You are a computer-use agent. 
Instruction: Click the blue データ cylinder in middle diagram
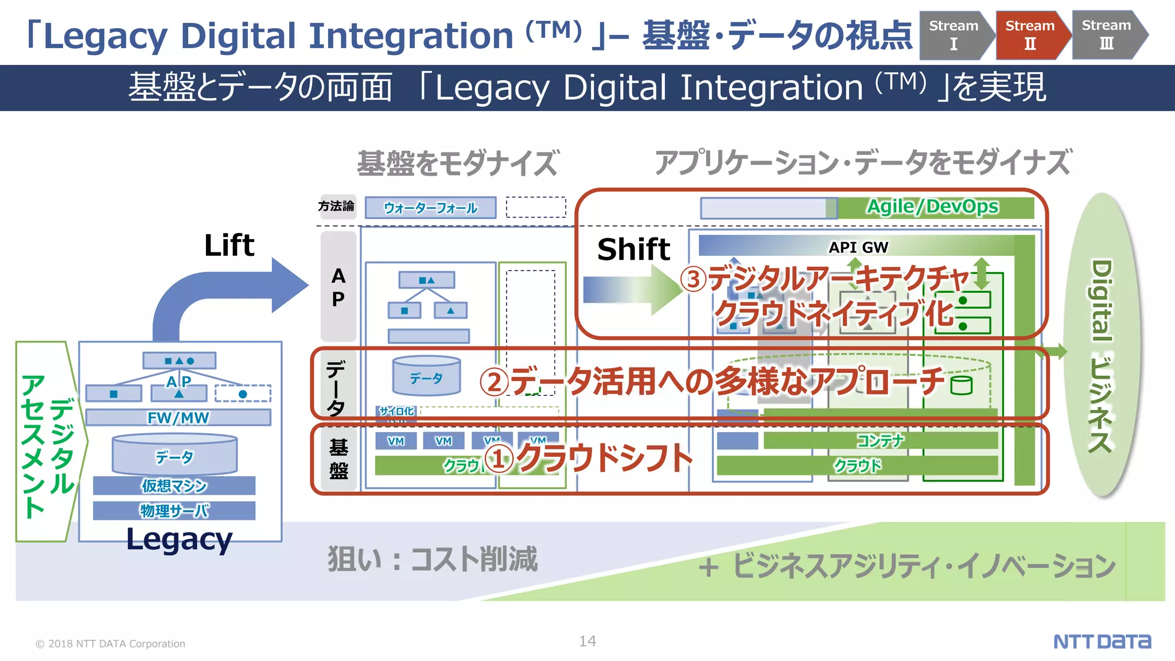coord(426,376)
